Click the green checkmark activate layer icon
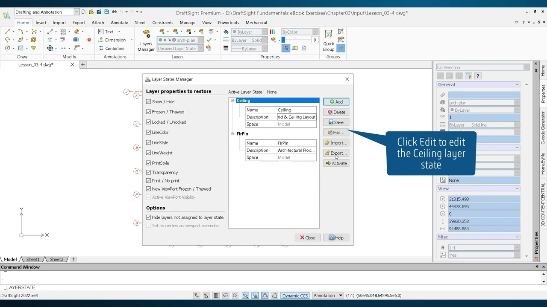Image resolution: width=547 pixels, height=307 pixels. coord(209,40)
